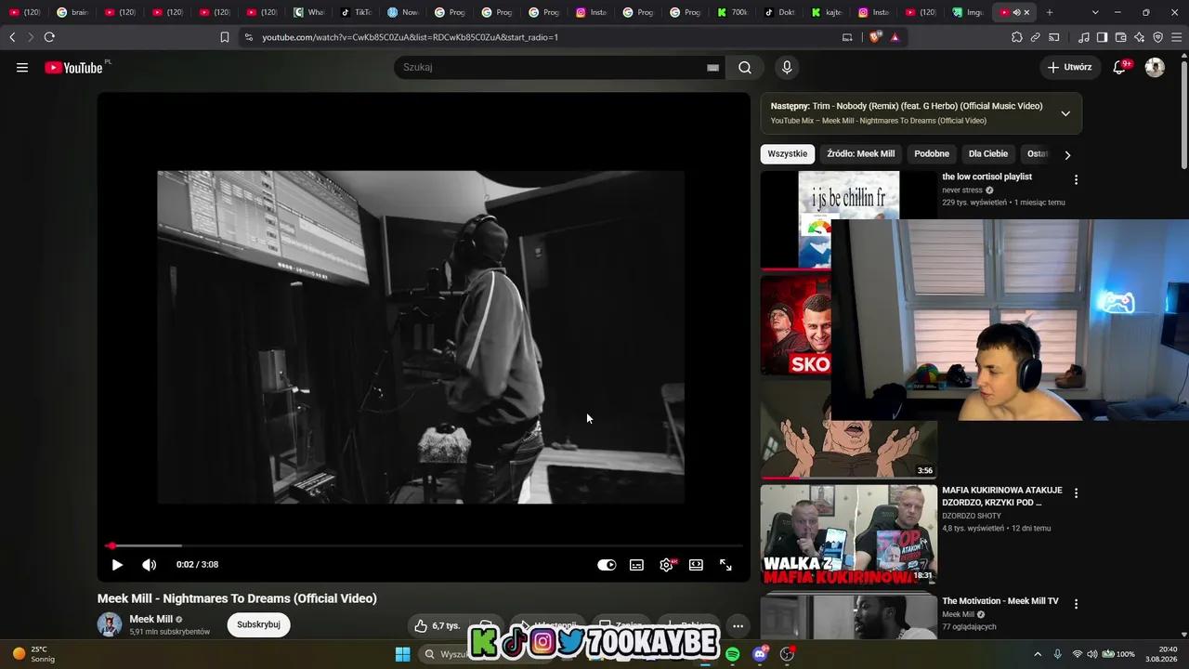Switch to theater mode
The width and height of the screenshot is (1189, 669).
tap(696, 565)
